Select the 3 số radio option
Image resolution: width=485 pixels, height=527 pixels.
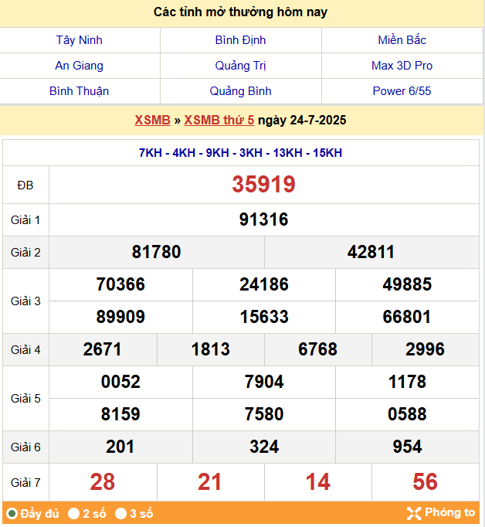pos(121,514)
